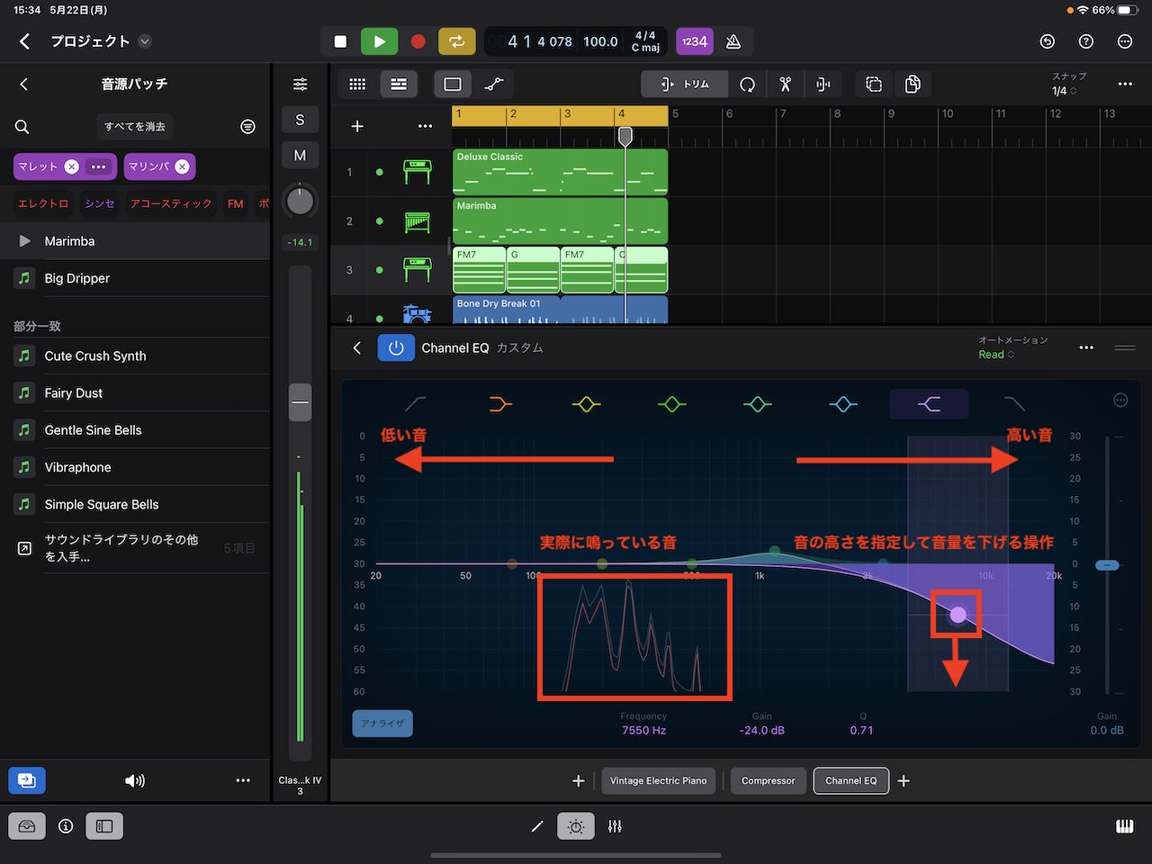
Task: Show the keyboard icon at bottom right
Action: 1124,826
